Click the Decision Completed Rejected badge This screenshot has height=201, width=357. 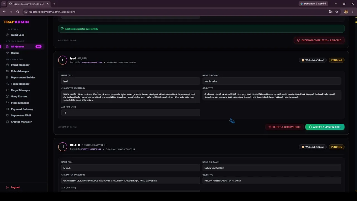[319, 40]
